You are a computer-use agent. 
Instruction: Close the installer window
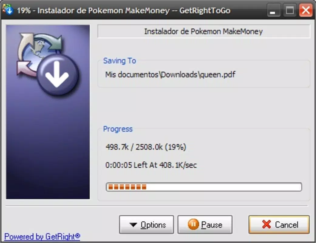point(306,10)
